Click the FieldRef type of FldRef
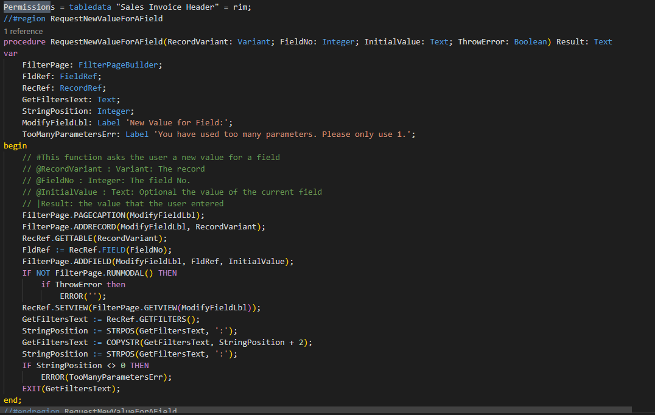 tap(79, 76)
